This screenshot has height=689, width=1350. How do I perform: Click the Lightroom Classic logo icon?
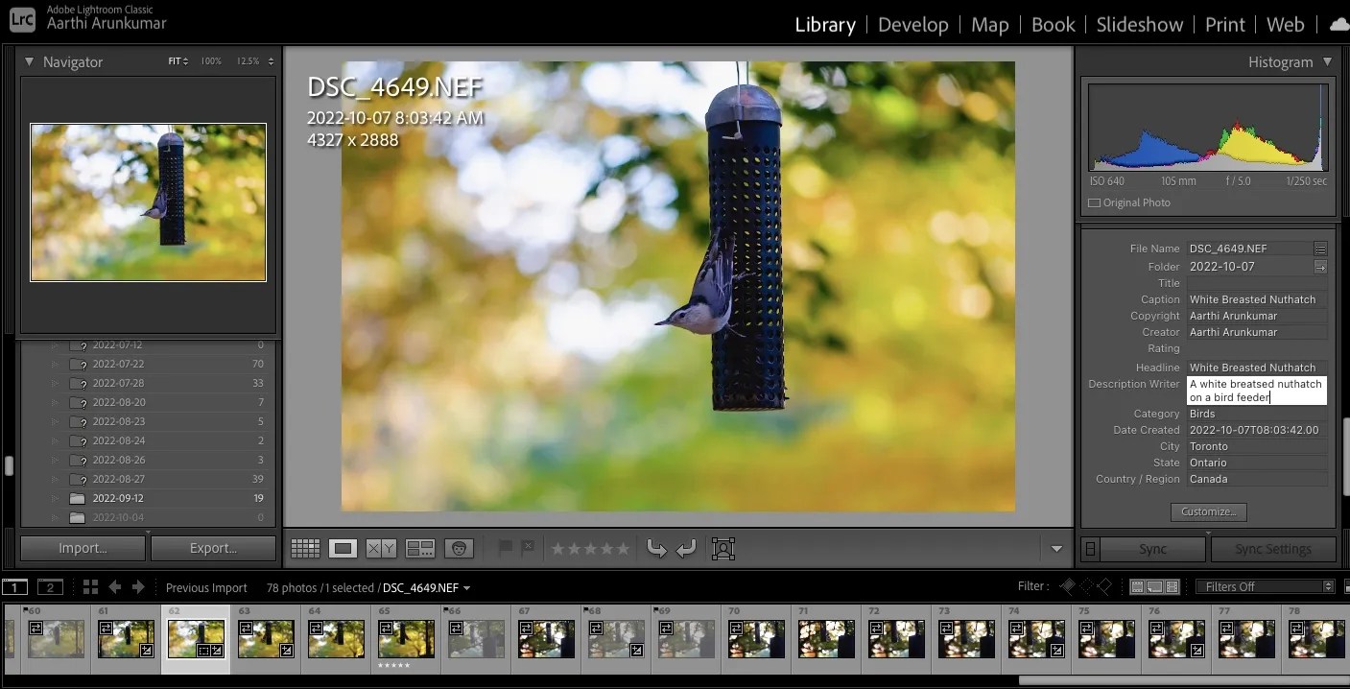[x=21, y=19]
